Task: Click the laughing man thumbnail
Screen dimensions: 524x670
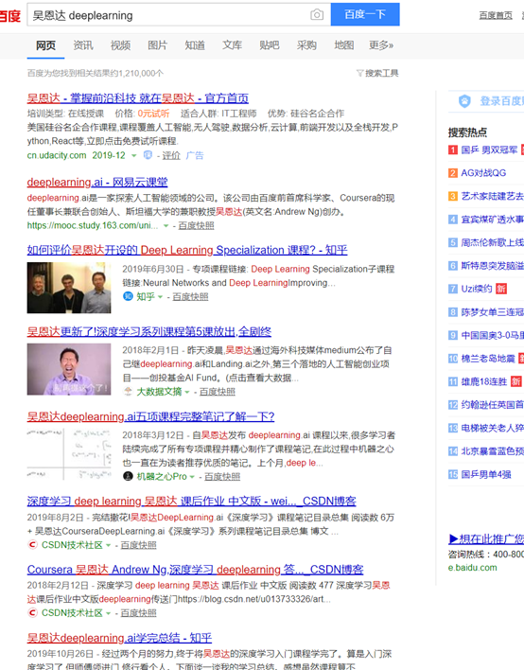Action: click(69, 369)
